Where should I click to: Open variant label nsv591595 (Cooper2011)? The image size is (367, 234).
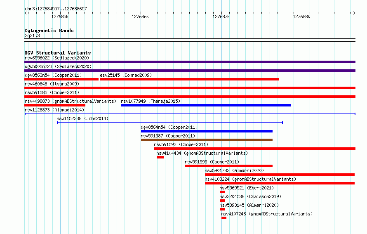[x=212, y=162]
